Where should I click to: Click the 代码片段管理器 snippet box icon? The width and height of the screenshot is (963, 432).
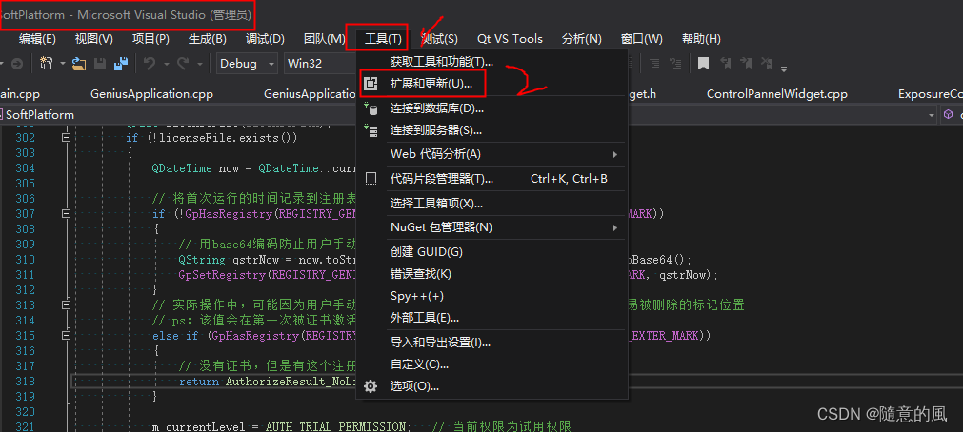371,179
